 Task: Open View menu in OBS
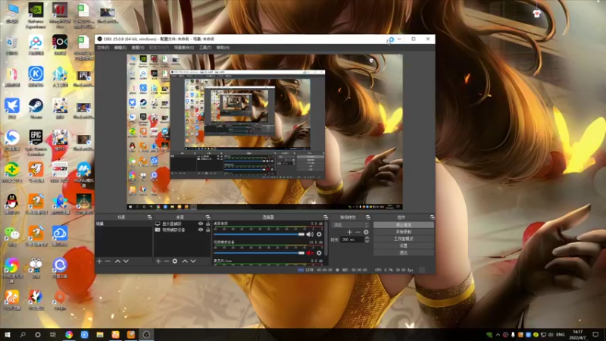click(138, 48)
